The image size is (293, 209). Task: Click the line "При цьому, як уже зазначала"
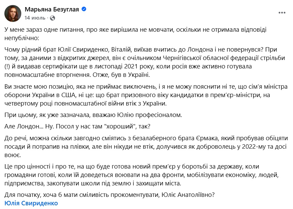click(x=94, y=115)
